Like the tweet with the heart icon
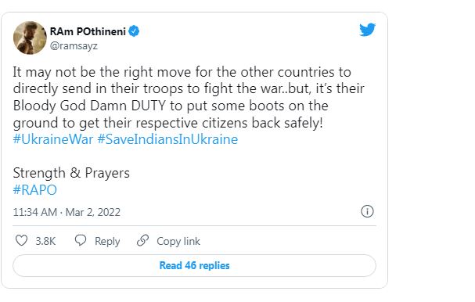This screenshot has width=475, height=302. (21, 241)
